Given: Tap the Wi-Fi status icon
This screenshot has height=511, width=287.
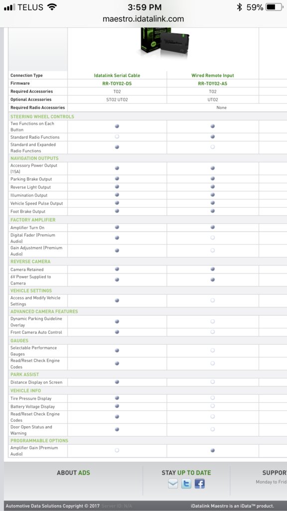Looking at the screenshot, I should [52, 7].
